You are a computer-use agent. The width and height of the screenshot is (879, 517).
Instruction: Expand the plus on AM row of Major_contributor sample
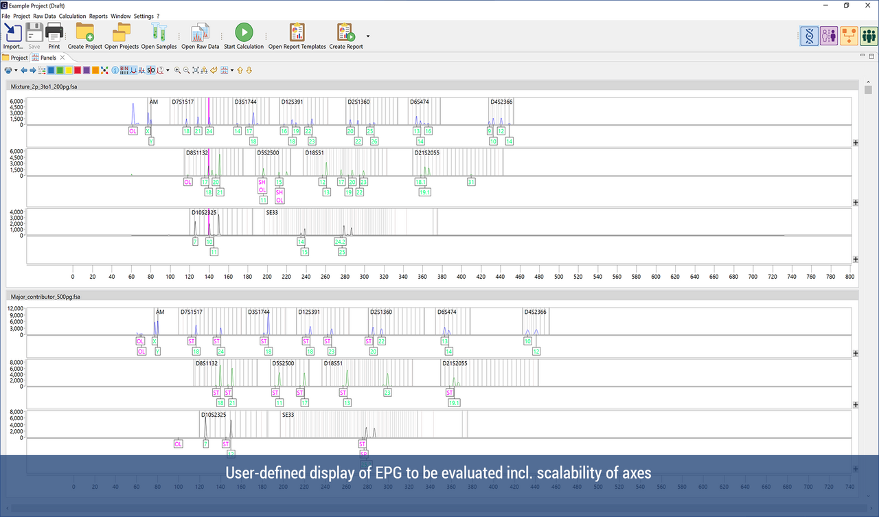[856, 353]
